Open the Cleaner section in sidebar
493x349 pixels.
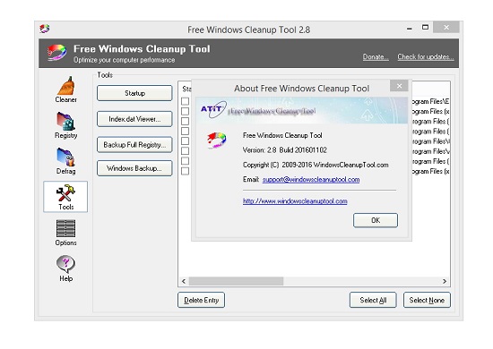[x=65, y=89]
